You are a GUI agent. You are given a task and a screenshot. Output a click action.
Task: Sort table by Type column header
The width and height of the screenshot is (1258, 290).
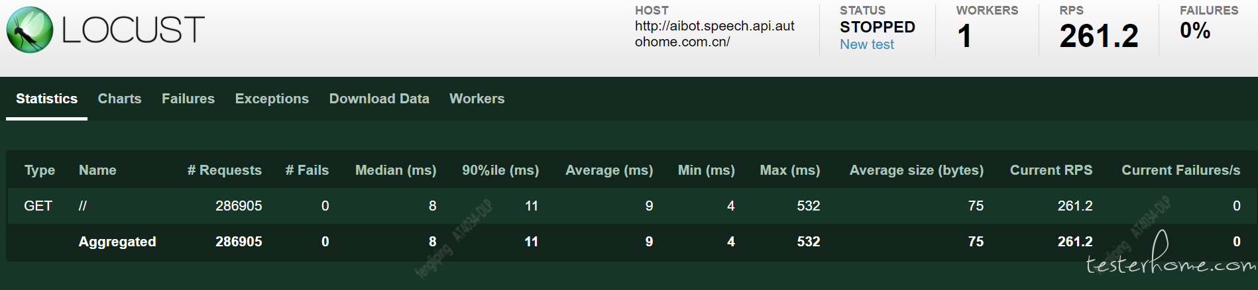[40, 170]
